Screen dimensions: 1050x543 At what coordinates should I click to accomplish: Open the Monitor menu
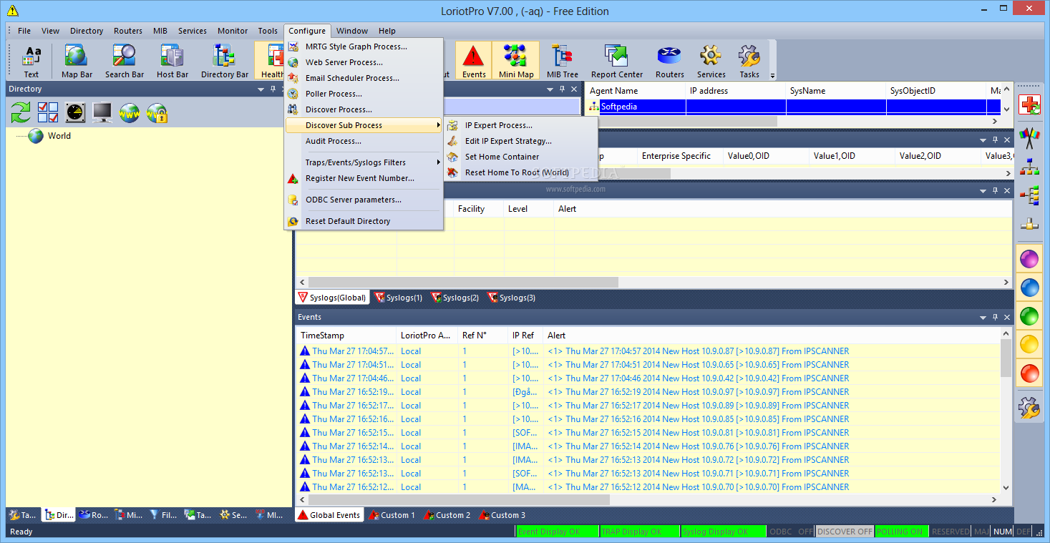233,31
